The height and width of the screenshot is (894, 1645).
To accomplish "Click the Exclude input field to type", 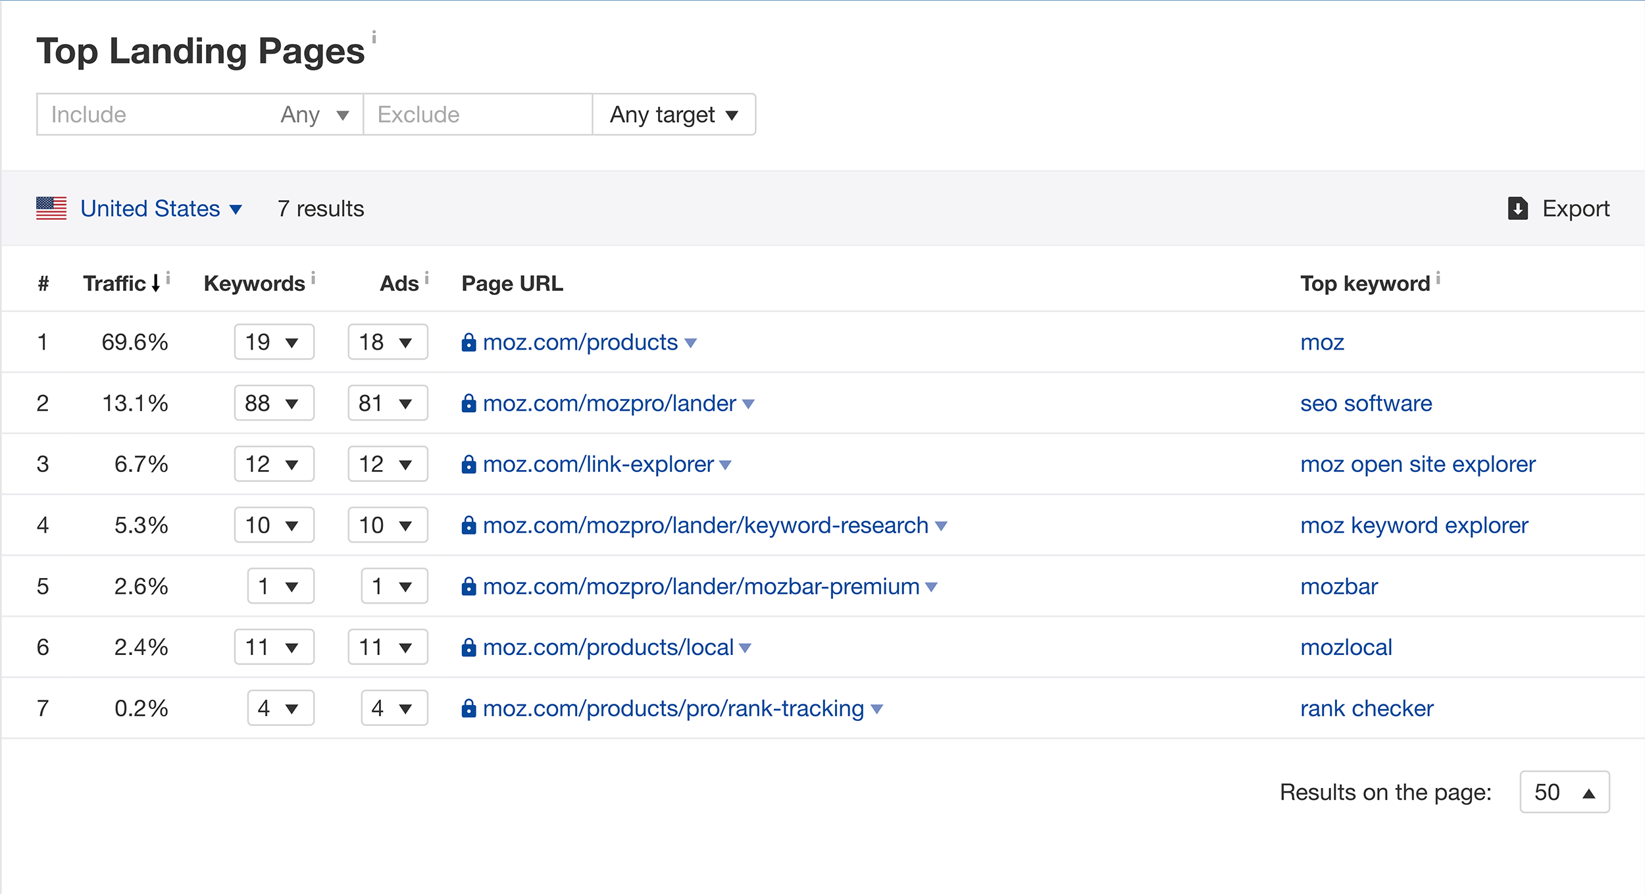I will (478, 113).
